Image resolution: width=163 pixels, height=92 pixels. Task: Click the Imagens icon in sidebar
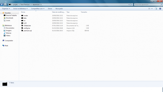click(5, 30)
